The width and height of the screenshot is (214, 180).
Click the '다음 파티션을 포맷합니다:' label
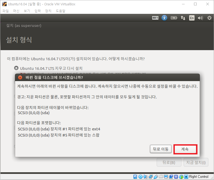39,123
